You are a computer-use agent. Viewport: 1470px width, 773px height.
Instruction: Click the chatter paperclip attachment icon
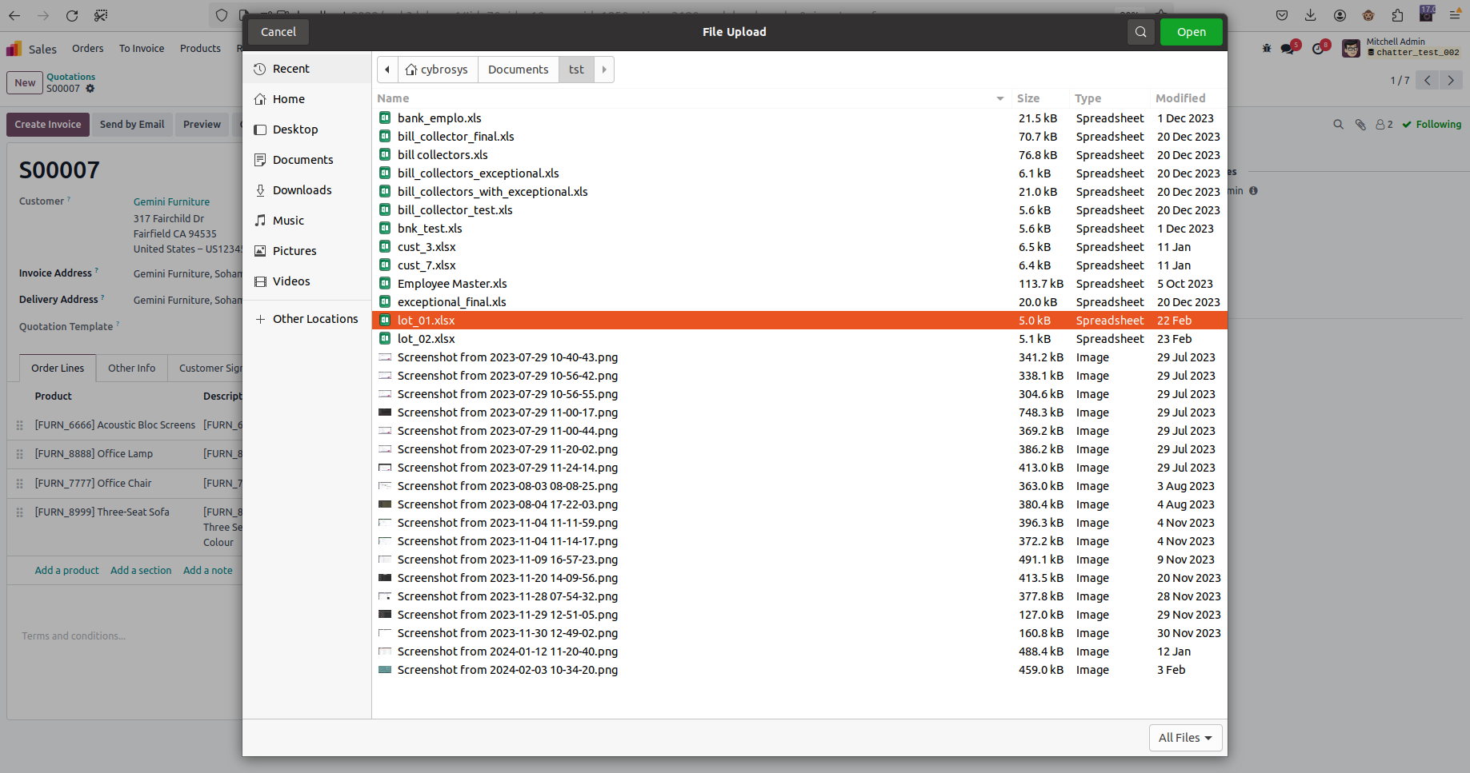click(1360, 125)
